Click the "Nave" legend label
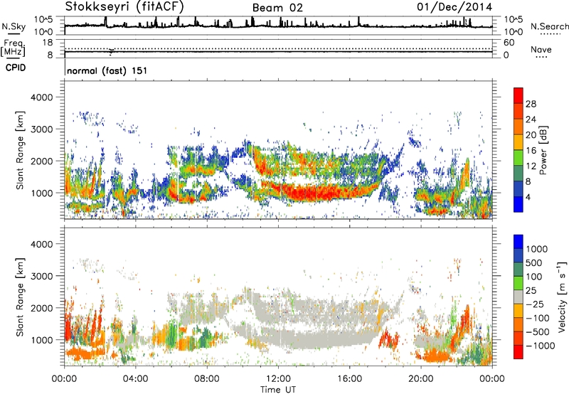 click(x=541, y=49)
